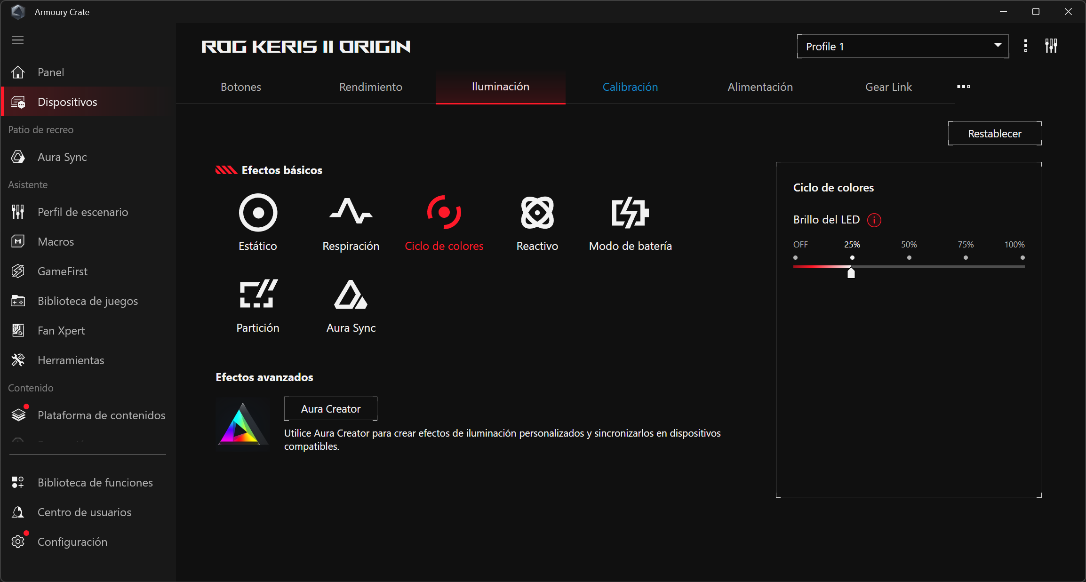
Task: Expand the Profile 1 dropdown
Action: 902,46
